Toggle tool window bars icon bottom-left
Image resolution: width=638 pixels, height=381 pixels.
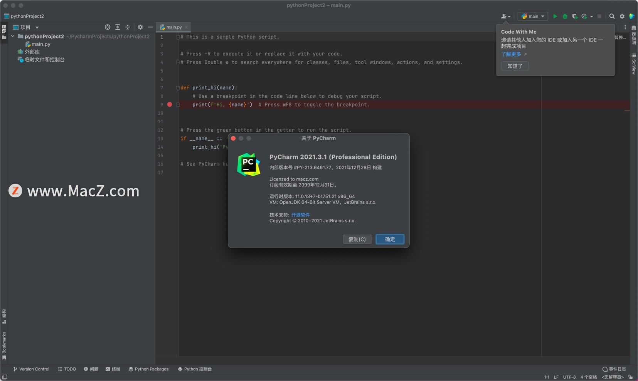pyautogui.click(x=5, y=377)
